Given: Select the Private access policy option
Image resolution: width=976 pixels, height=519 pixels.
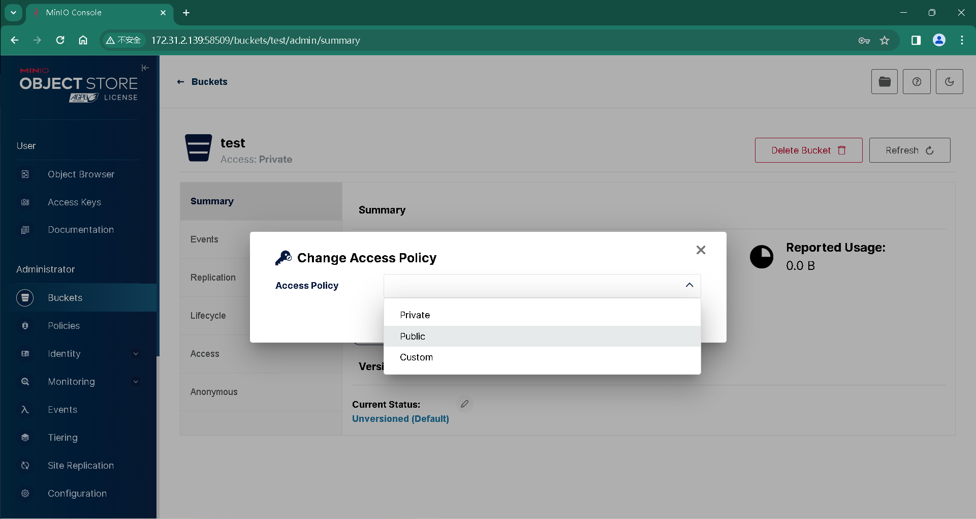Looking at the screenshot, I should 415,315.
